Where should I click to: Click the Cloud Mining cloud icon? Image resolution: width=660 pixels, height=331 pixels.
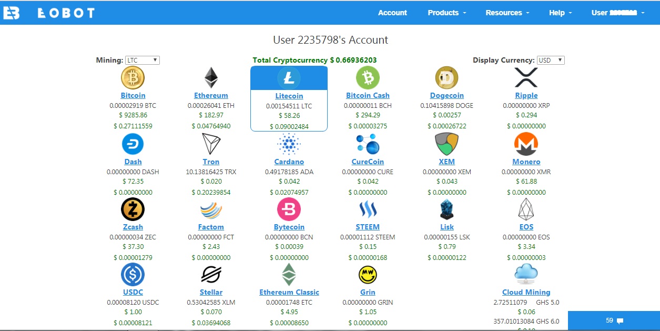point(526,273)
